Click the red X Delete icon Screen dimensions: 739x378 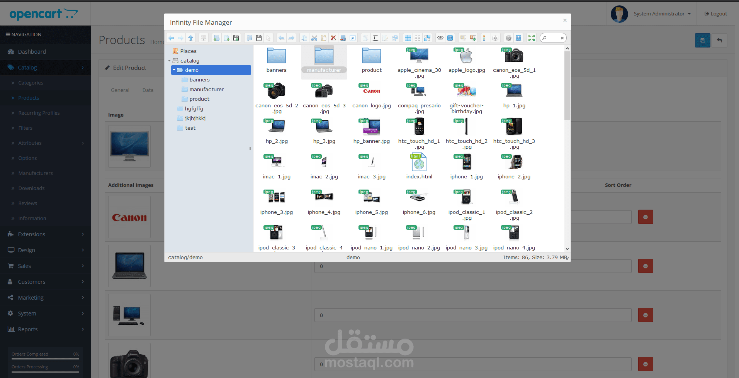(333, 38)
